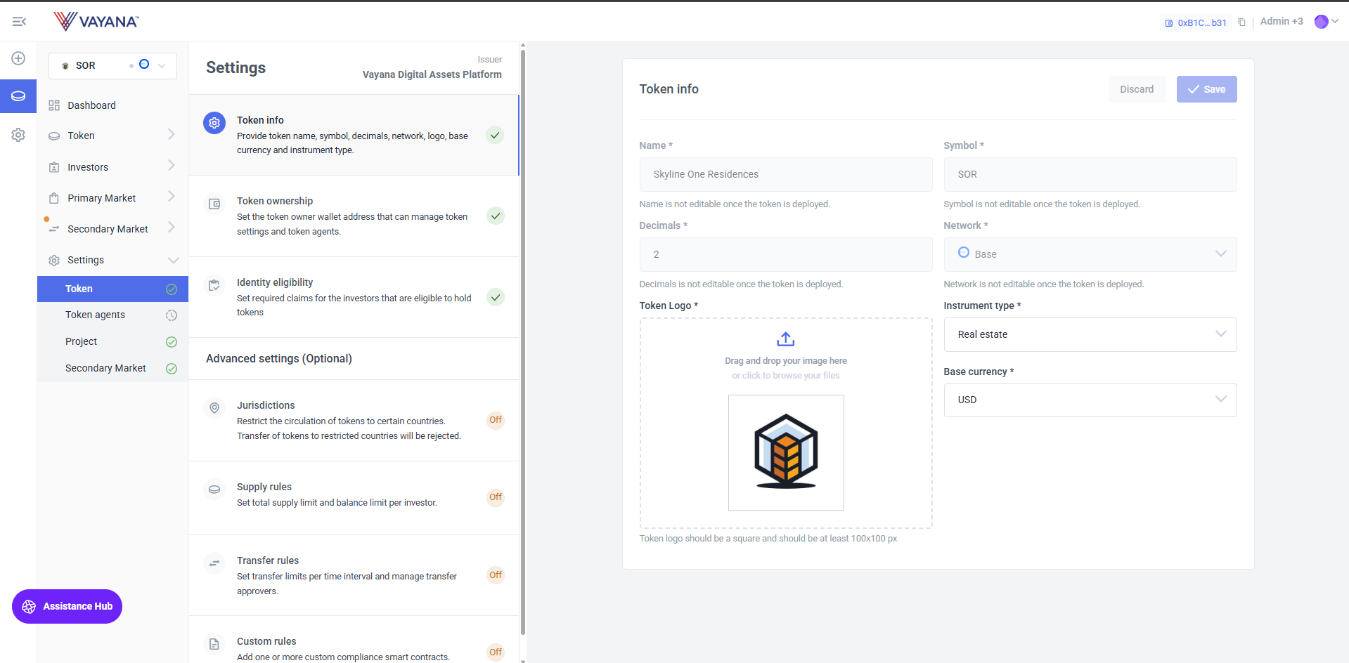Image resolution: width=1349 pixels, height=663 pixels.
Task: Toggle Jurisdictions Off switch
Action: point(496,420)
